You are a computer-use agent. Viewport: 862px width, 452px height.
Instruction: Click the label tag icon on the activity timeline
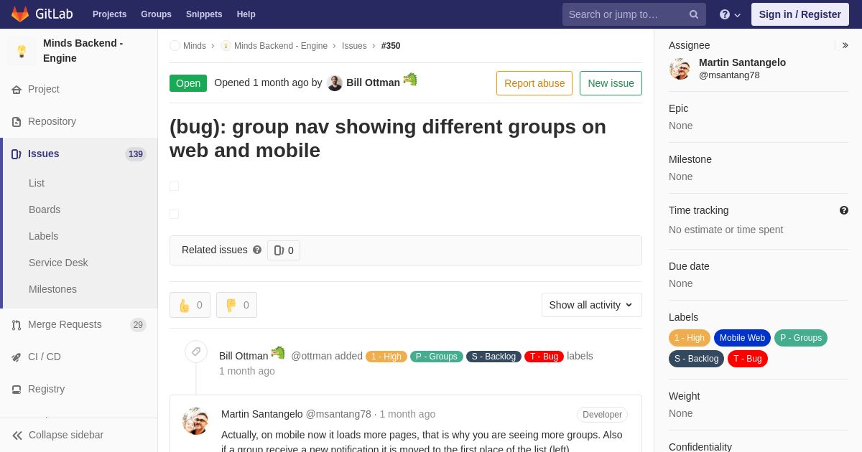click(196, 352)
